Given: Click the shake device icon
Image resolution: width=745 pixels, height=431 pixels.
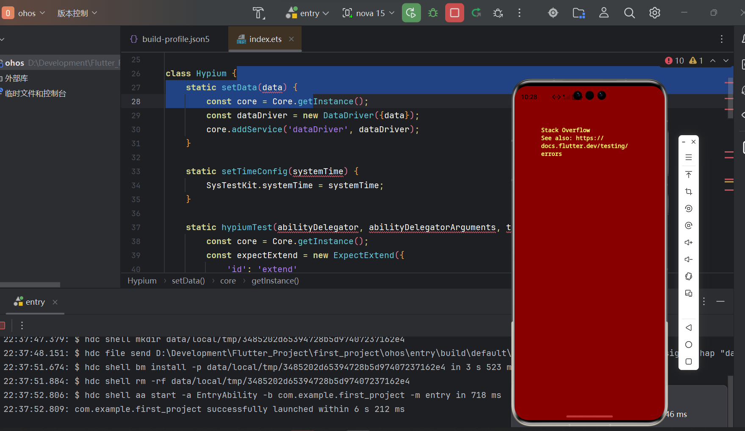Looking at the screenshot, I should click(689, 276).
